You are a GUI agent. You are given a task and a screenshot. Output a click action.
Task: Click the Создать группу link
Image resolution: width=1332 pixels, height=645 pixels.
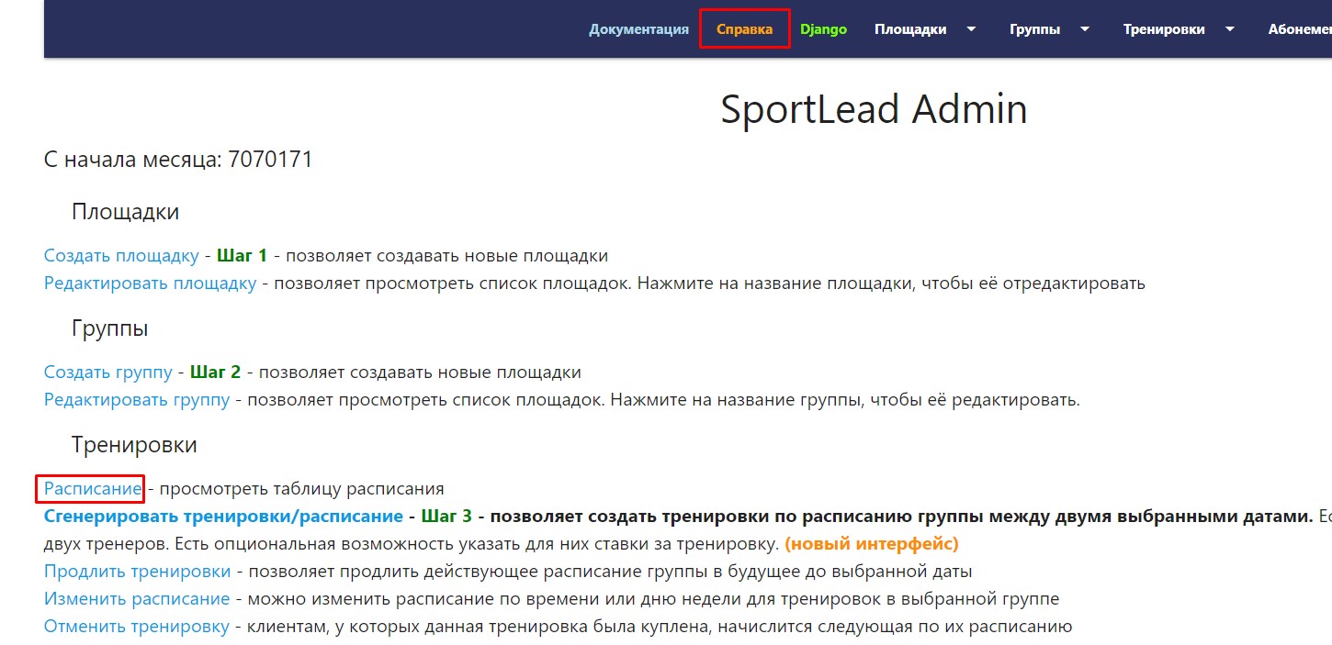coord(107,373)
